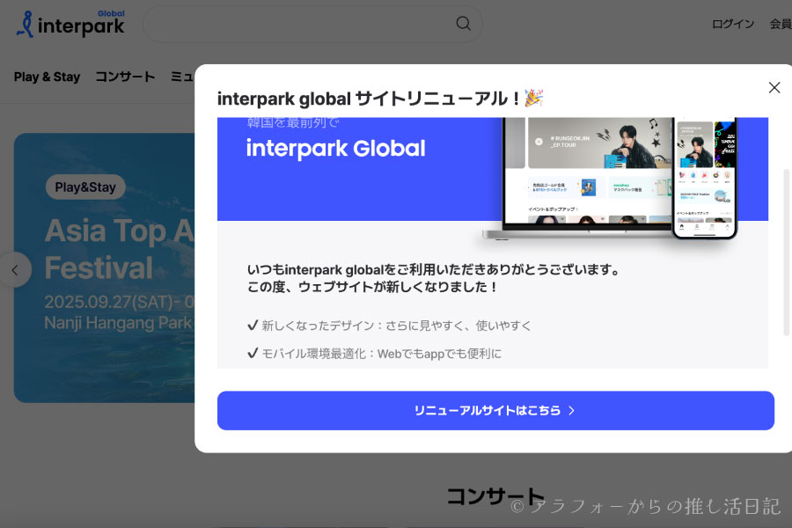Click the search magnifier icon
Image resolution: width=792 pixels, height=528 pixels.
463,23
